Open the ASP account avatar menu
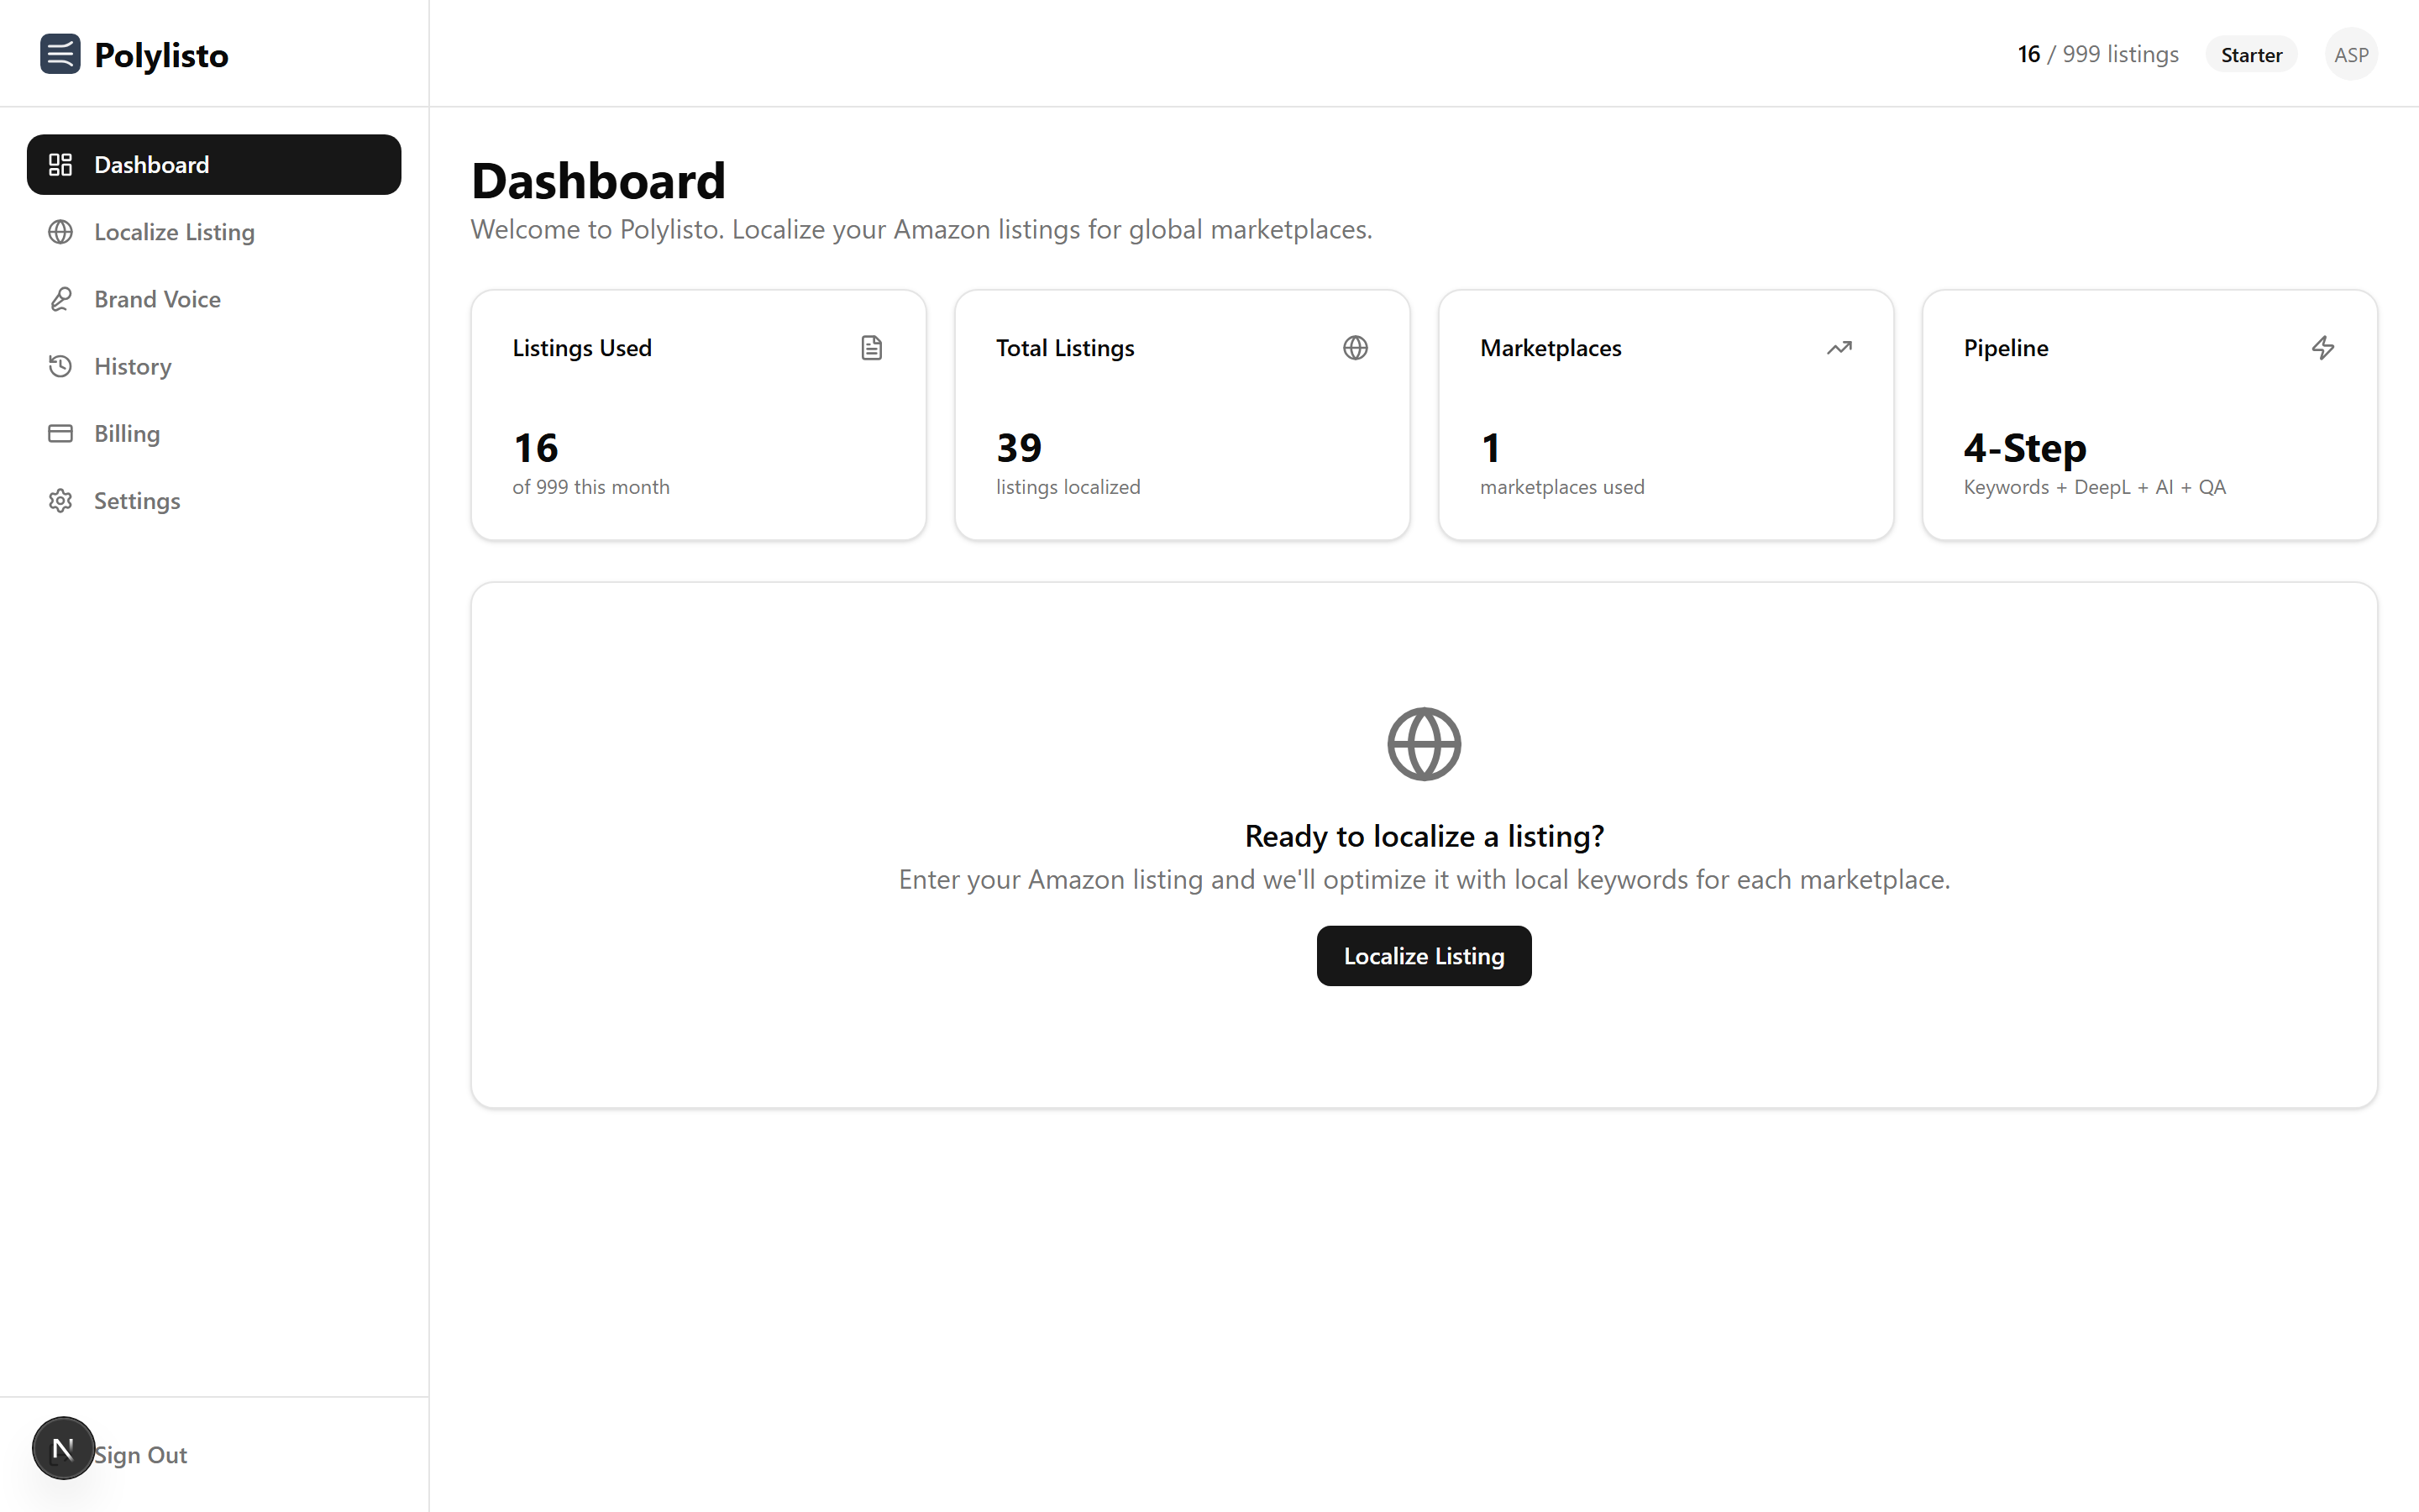The height and width of the screenshot is (1512, 2419). [2351, 54]
